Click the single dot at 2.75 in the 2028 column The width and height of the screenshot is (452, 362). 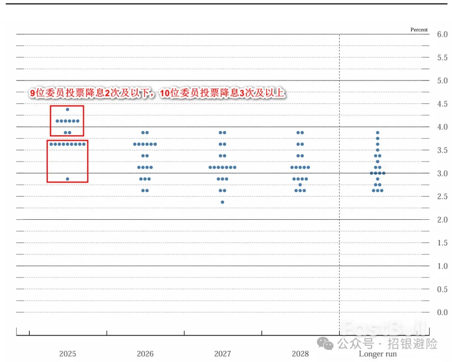(x=300, y=185)
